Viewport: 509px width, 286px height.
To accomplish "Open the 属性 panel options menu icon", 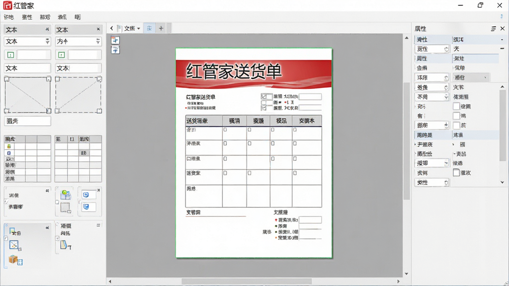I will point(494,28).
